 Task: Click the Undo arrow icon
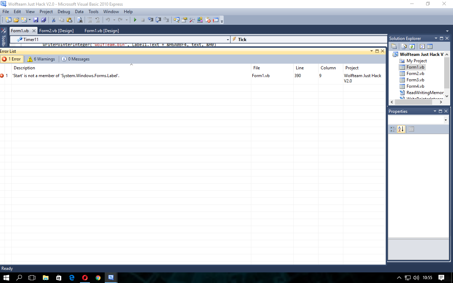tap(108, 20)
